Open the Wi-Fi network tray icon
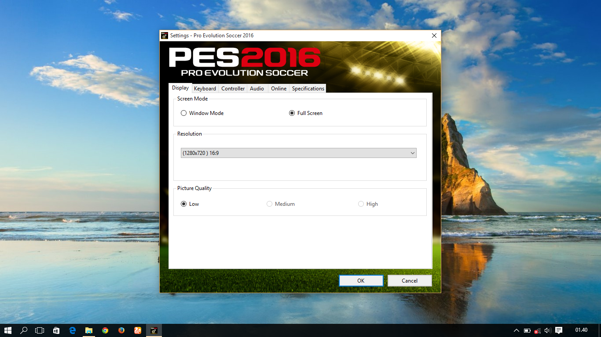601x337 pixels. tap(538, 330)
